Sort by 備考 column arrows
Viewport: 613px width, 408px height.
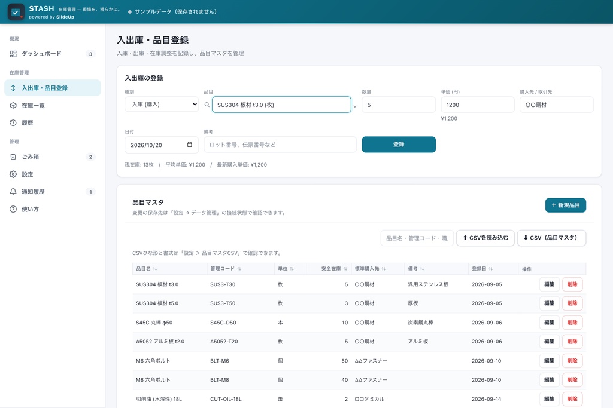click(422, 269)
